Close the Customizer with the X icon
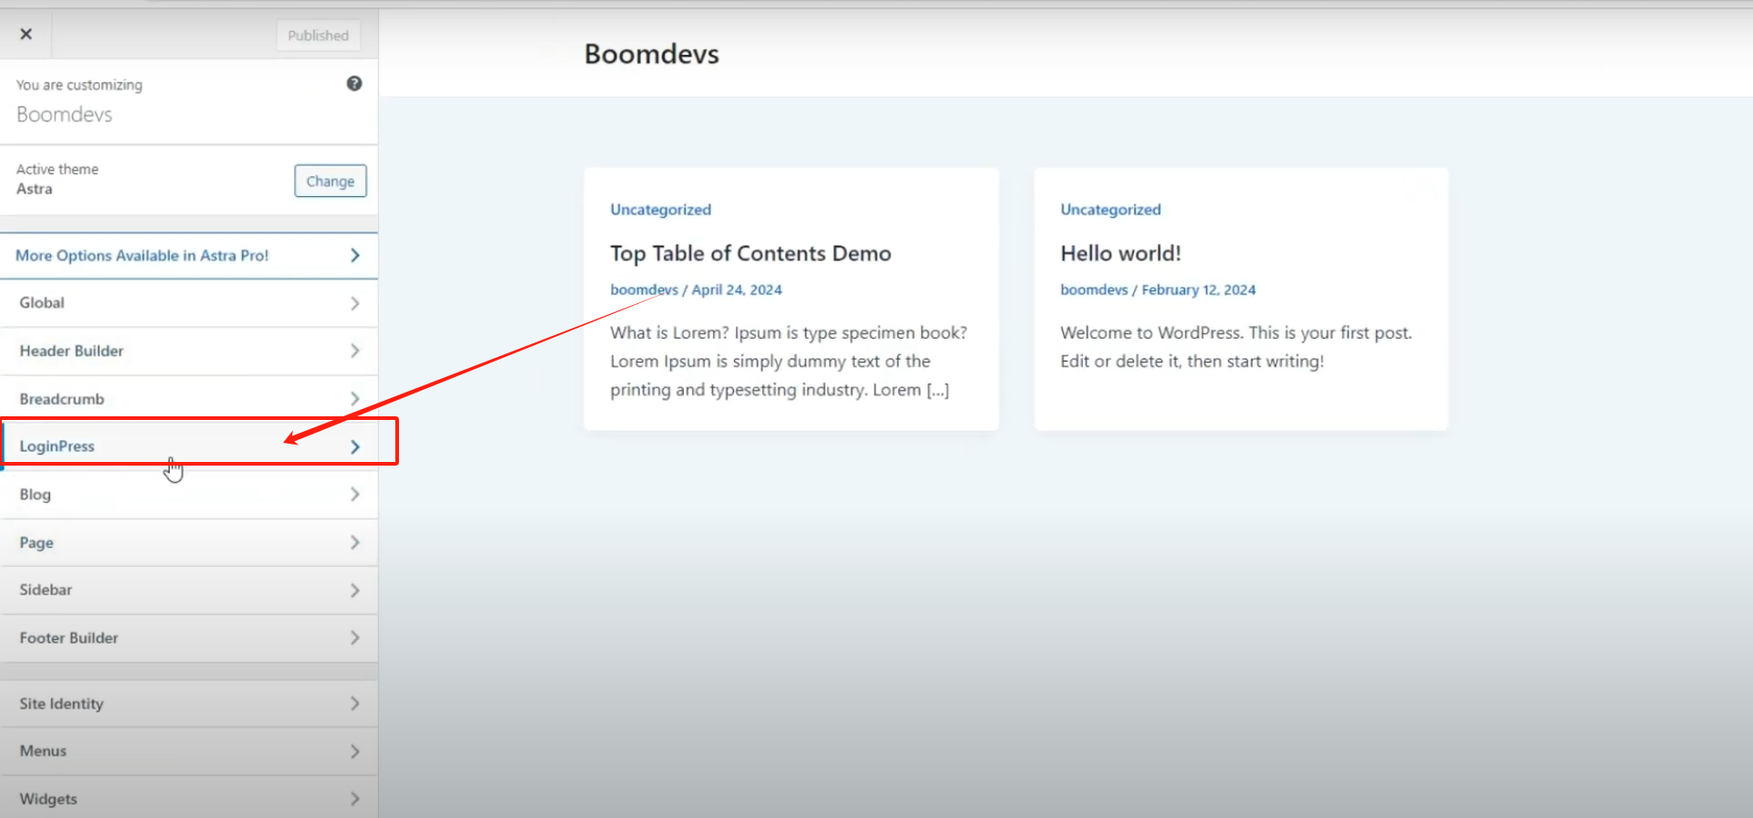 pyautogui.click(x=26, y=35)
